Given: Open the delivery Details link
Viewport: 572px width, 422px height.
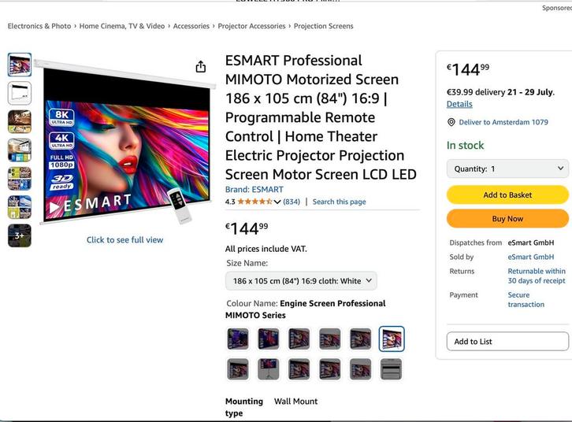Looking at the screenshot, I should click(459, 104).
